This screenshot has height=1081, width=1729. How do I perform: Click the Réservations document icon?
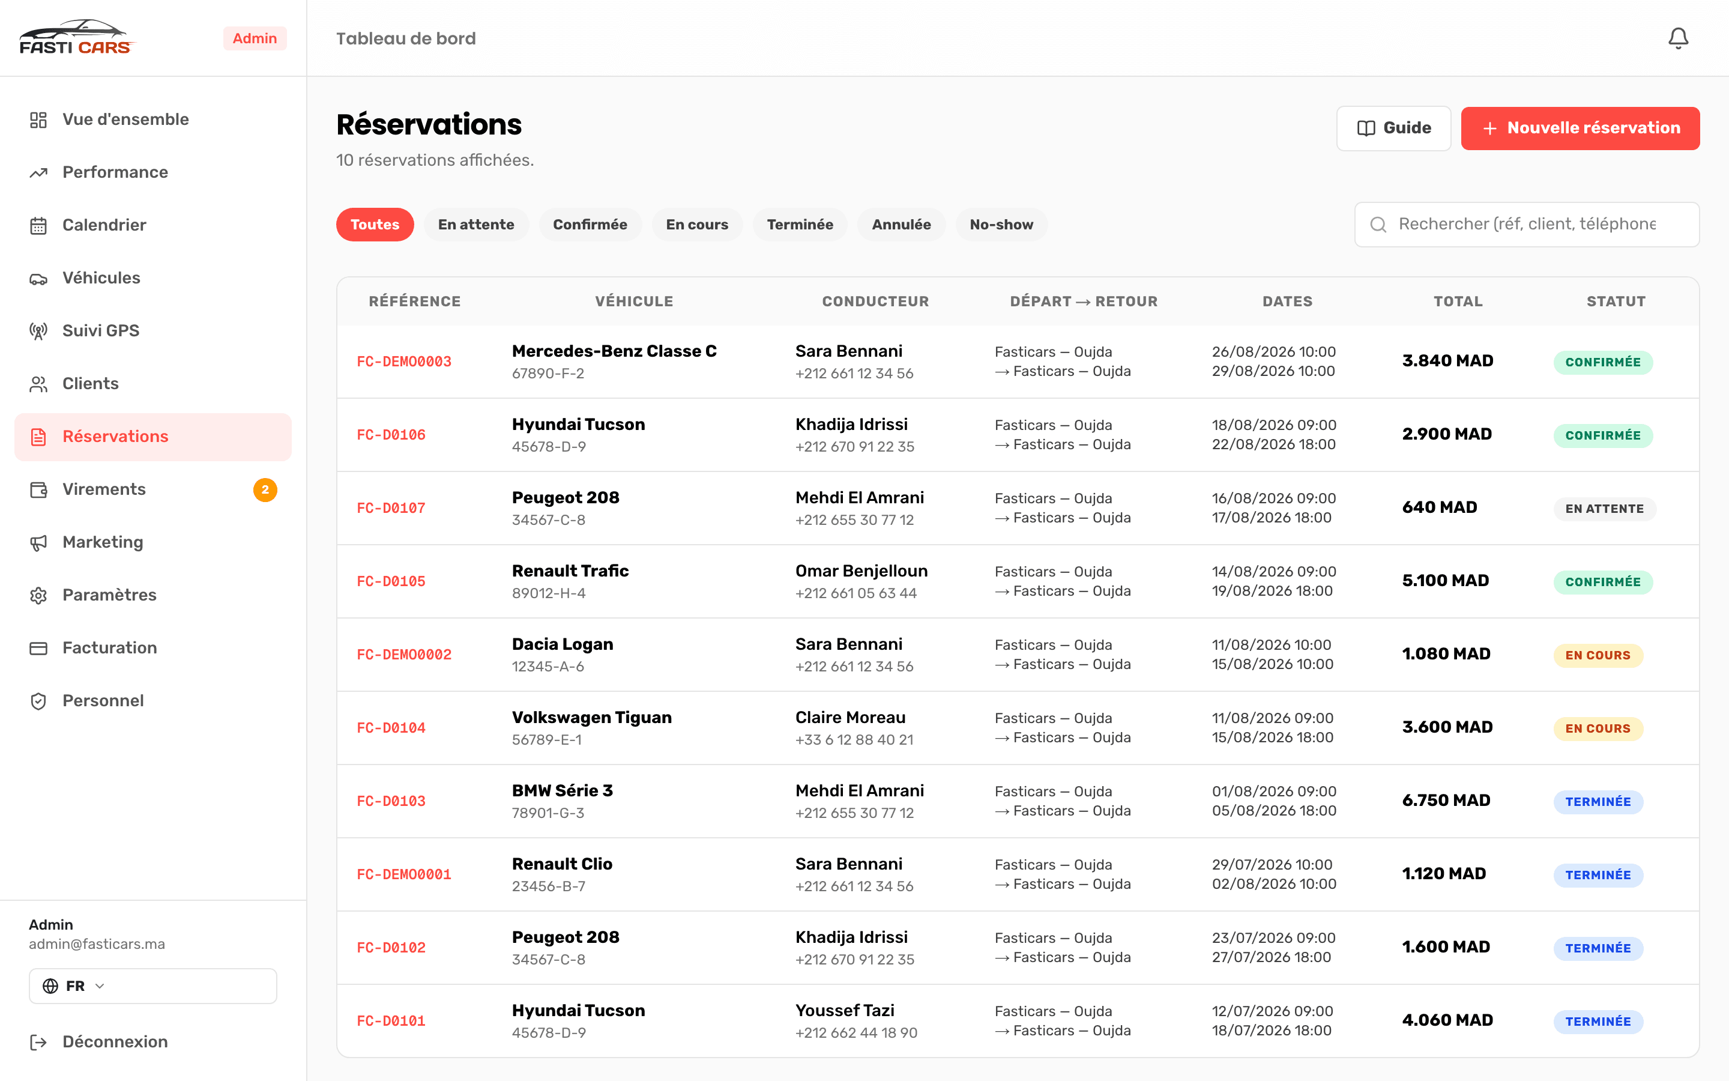38,437
